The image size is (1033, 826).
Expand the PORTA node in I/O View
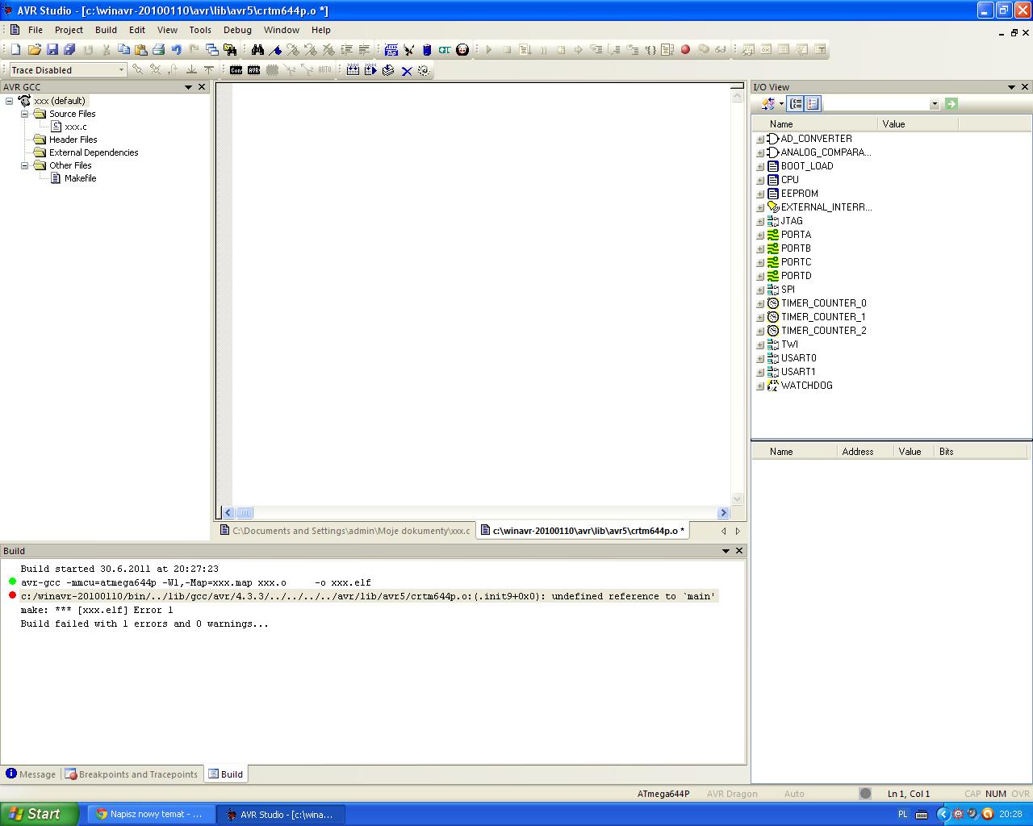point(759,236)
